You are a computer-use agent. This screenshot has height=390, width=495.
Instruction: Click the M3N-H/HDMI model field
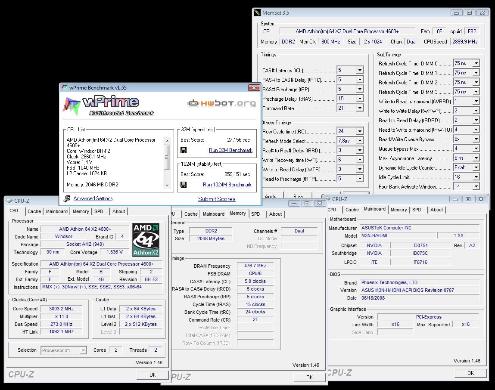click(398, 235)
